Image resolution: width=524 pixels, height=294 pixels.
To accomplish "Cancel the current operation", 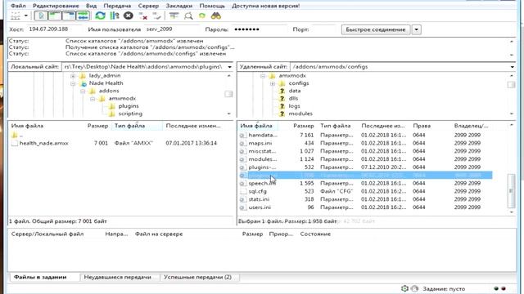I will click(129, 16).
